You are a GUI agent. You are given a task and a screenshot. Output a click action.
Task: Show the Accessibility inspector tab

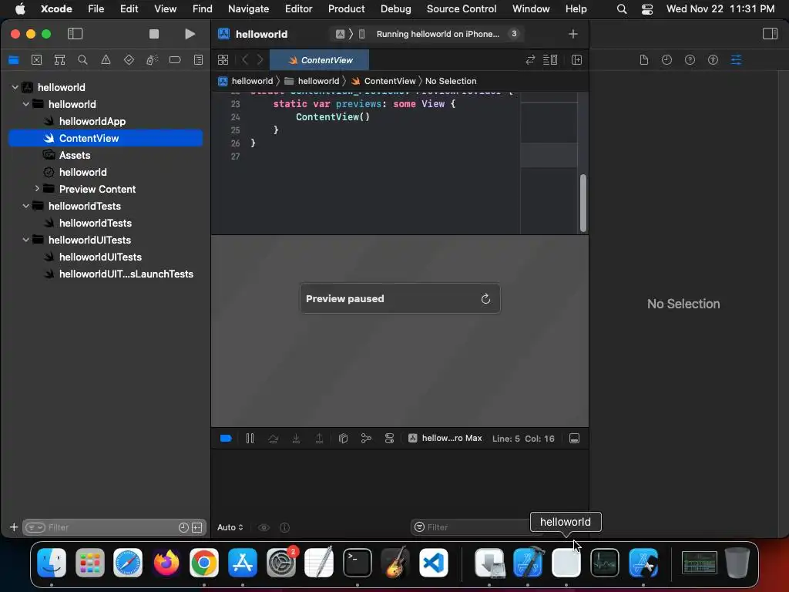(x=713, y=60)
